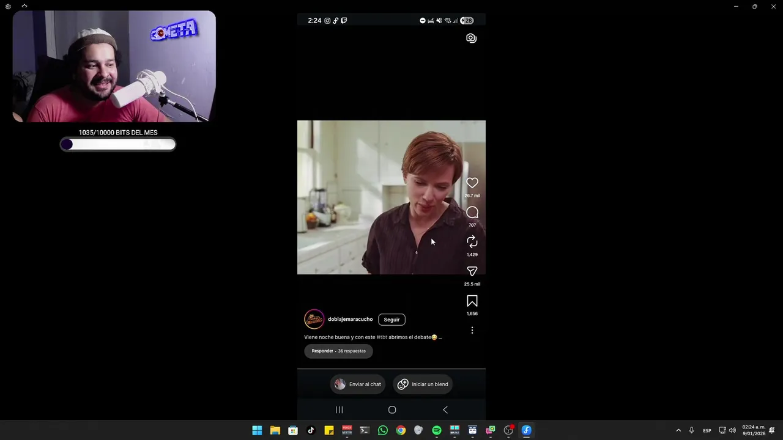Open the volume speaker tray icon
Image resolution: width=783 pixels, height=440 pixels.
732,430
